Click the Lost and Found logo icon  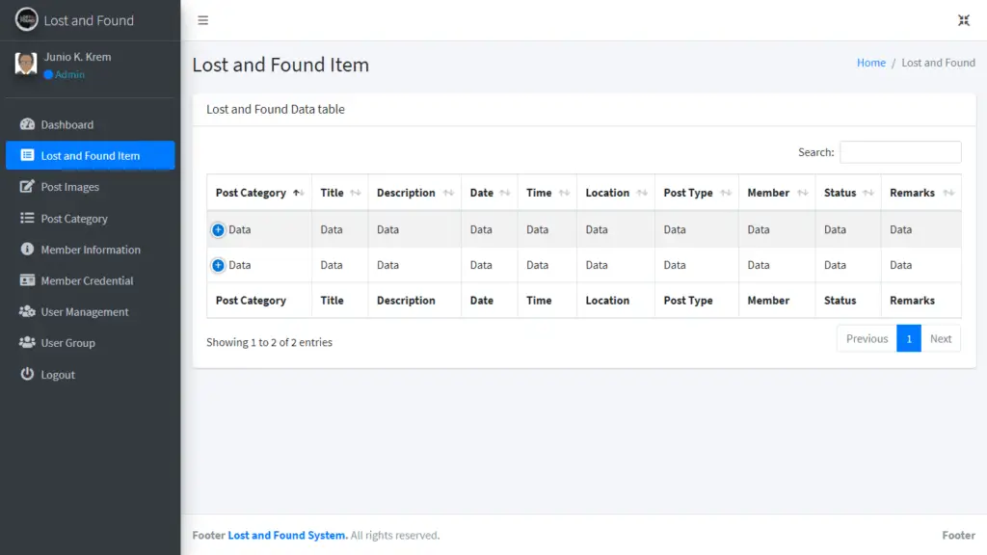[26, 19]
